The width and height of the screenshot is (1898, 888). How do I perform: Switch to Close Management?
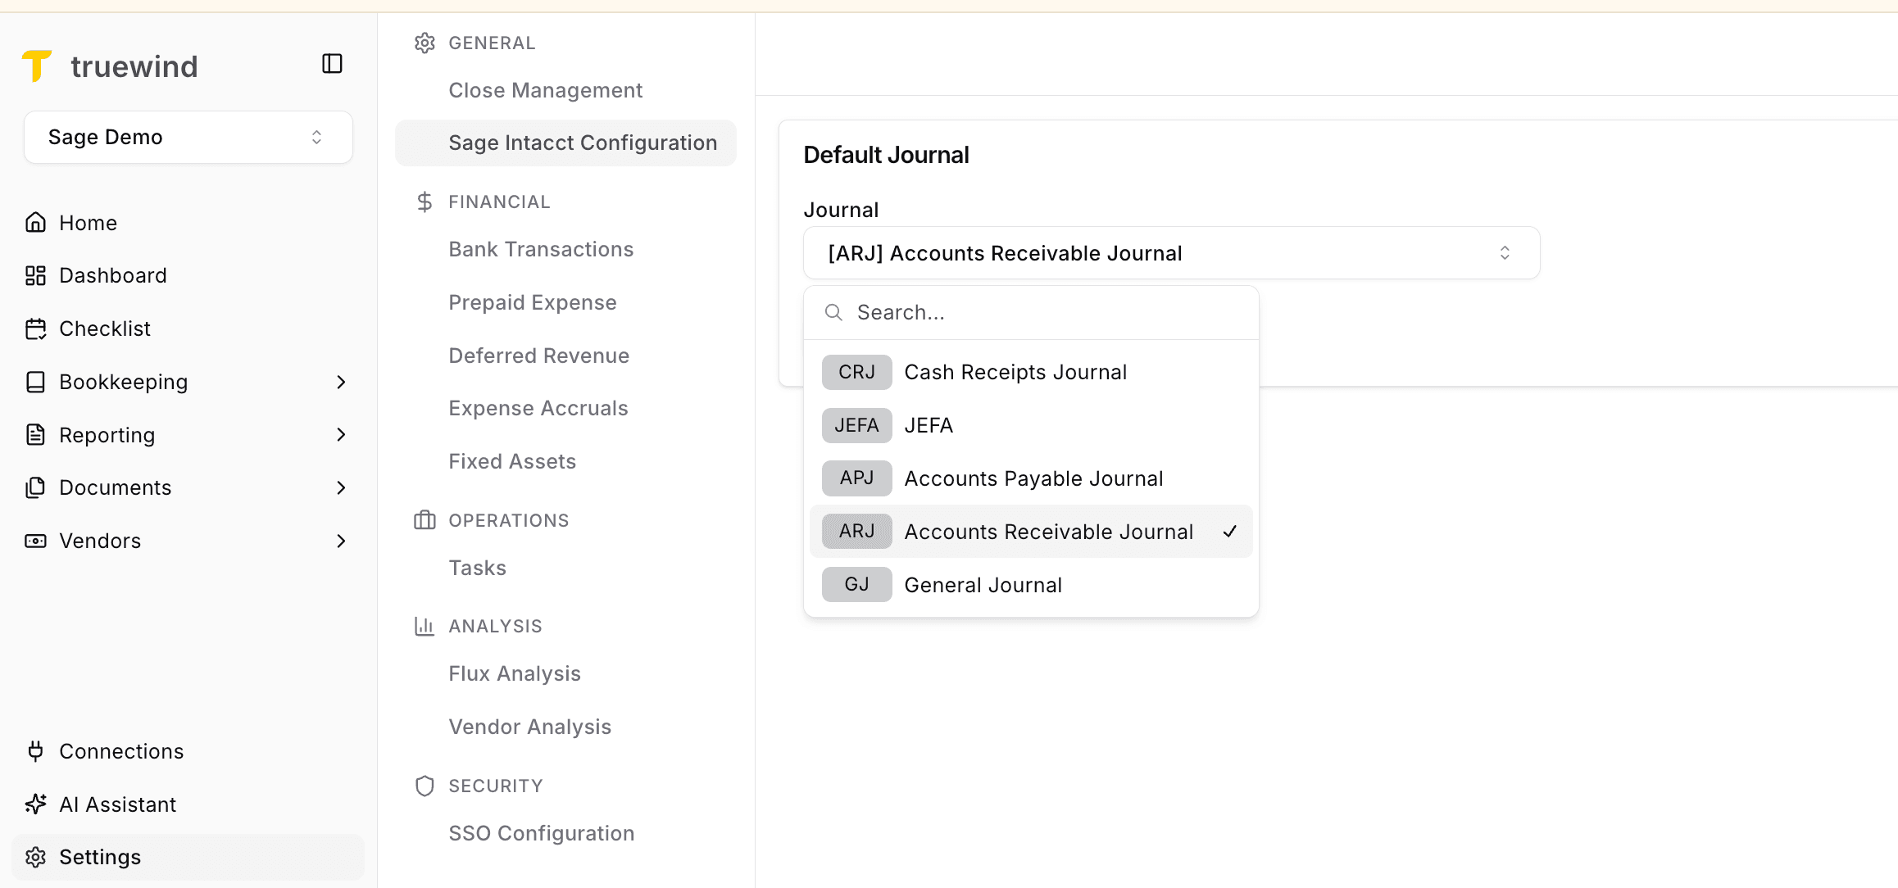pos(545,90)
